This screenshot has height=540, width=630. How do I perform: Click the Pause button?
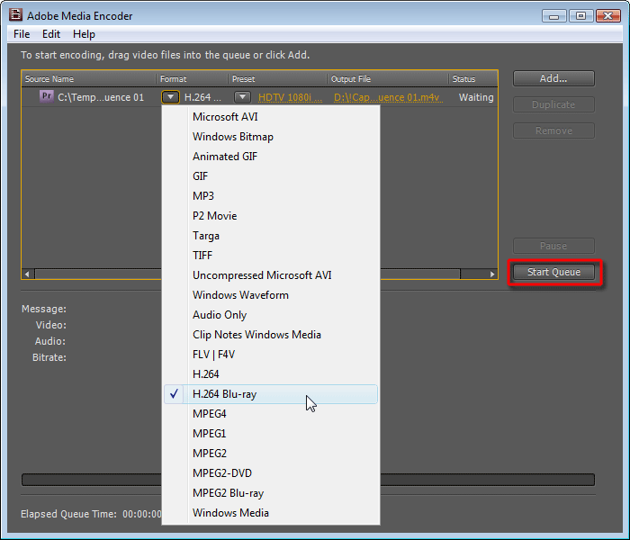[x=553, y=246]
